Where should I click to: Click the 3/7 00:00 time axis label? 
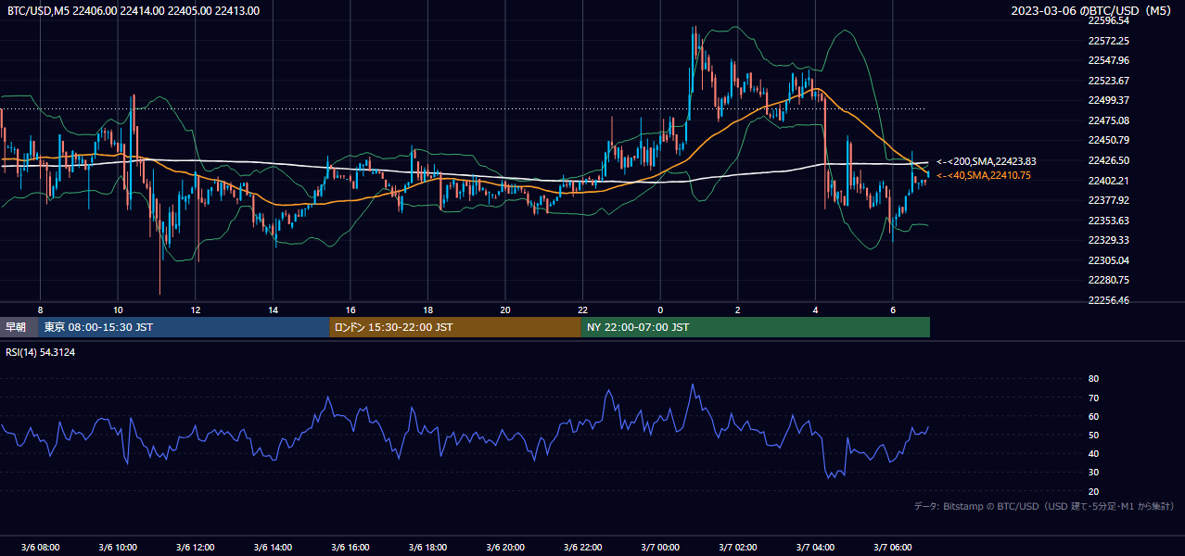click(659, 547)
